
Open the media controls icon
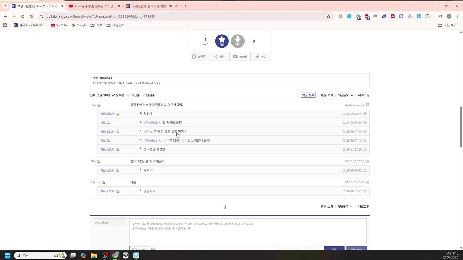coord(440,16)
